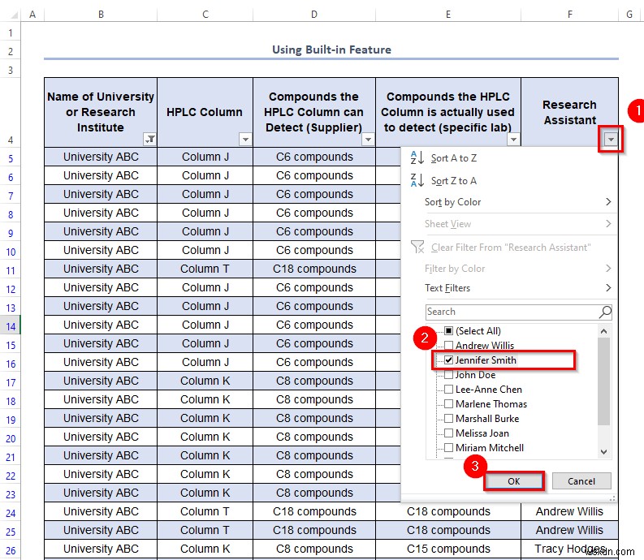
Task: Click the name list scrollbar thumb
Action: coord(603,381)
